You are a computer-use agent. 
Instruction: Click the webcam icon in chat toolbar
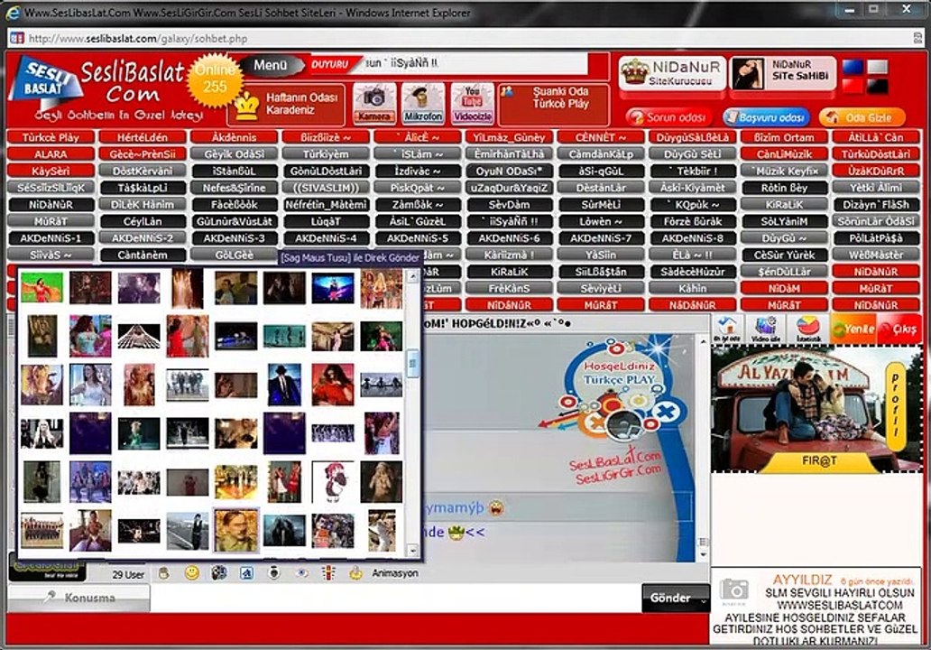[273, 572]
